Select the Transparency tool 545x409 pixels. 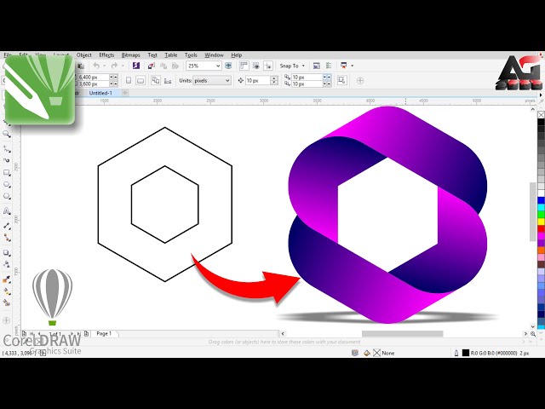click(6, 264)
